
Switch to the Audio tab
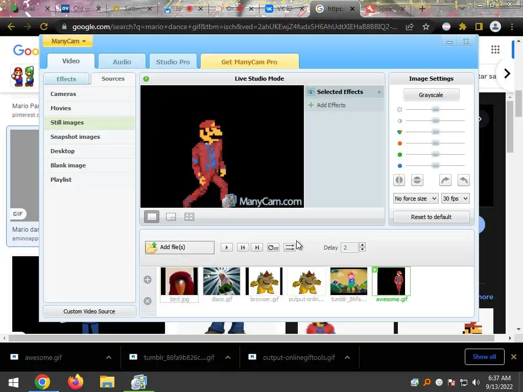(122, 62)
